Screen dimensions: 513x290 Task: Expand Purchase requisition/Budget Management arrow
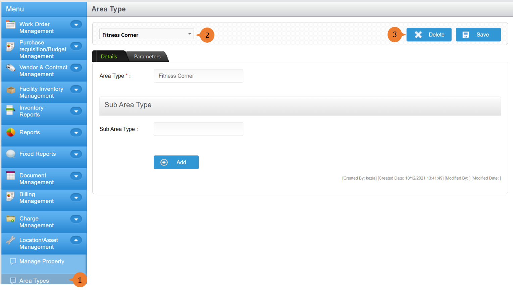click(76, 46)
